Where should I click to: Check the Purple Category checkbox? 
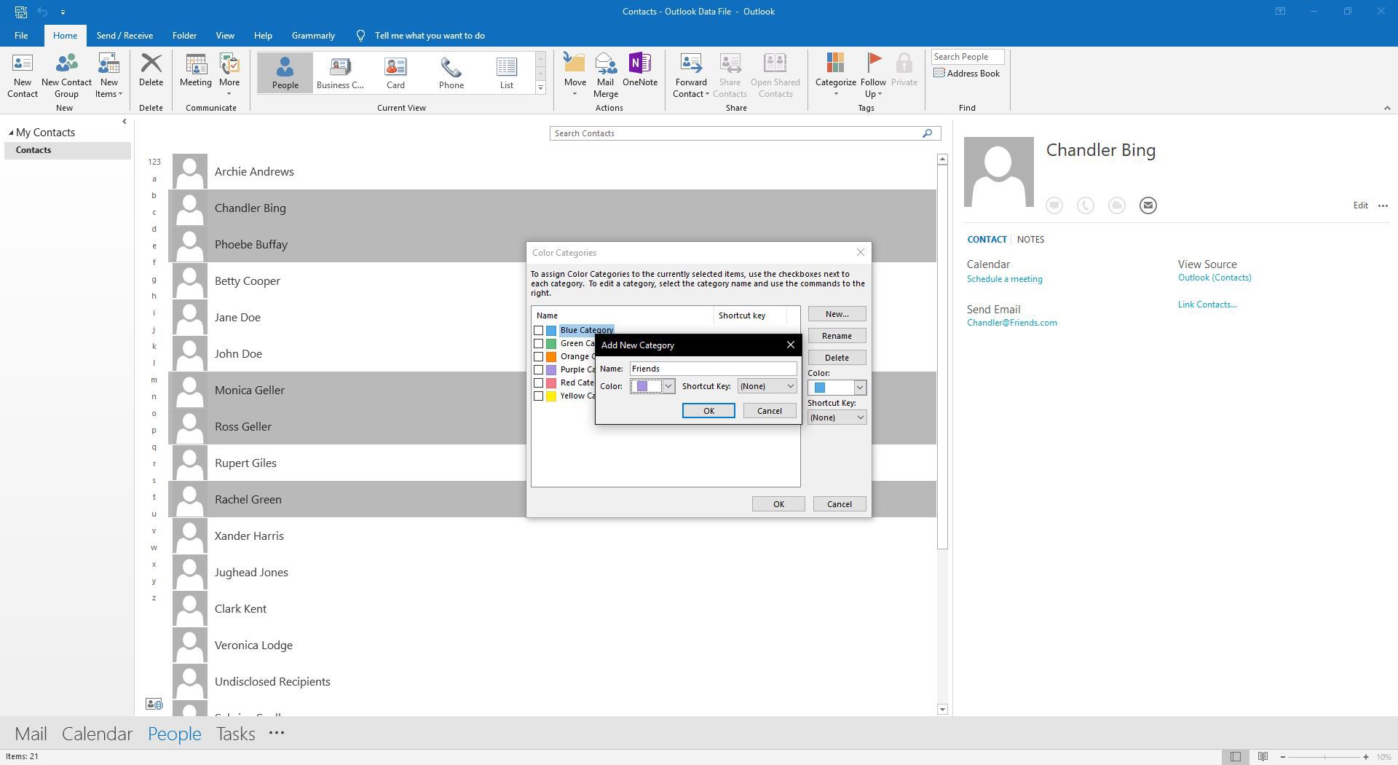coord(539,370)
